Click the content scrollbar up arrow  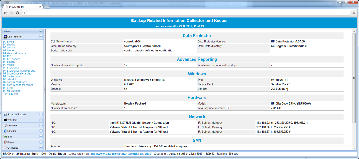[x=354, y=31]
